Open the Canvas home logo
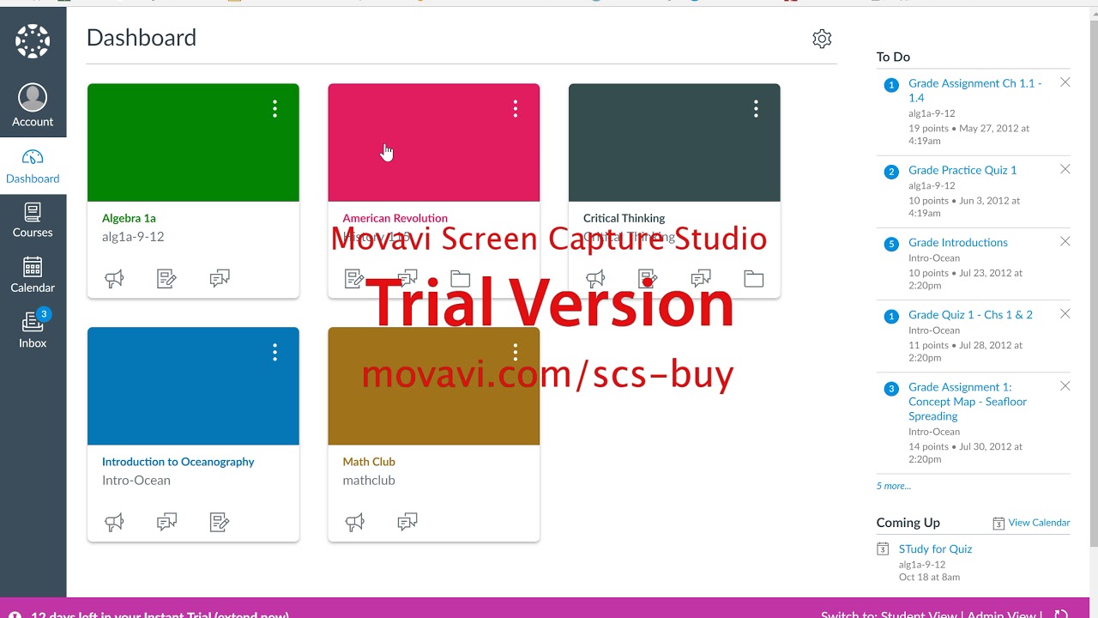The image size is (1098, 618). pos(33,40)
